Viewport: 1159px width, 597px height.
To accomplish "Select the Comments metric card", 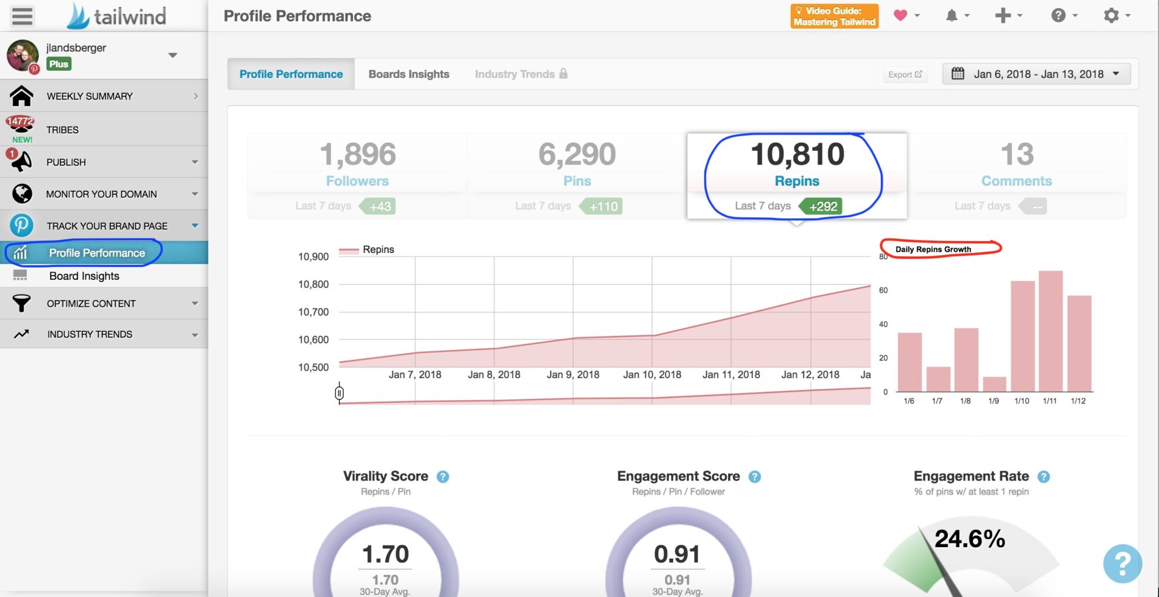I will point(1017,176).
